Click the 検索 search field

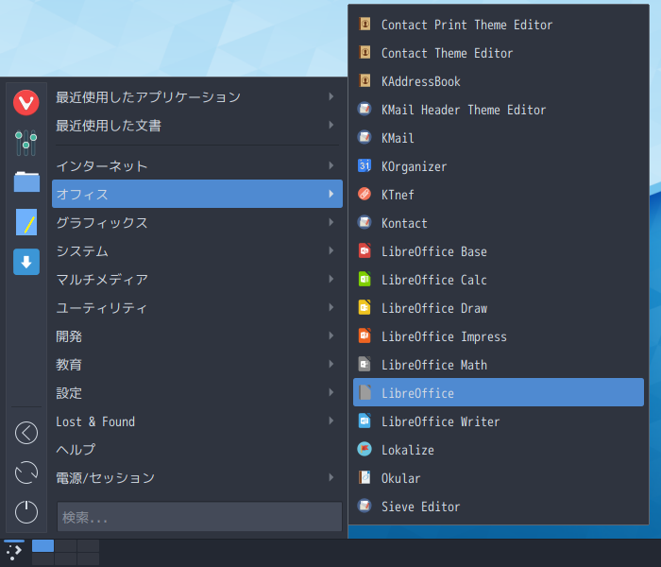click(199, 516)
